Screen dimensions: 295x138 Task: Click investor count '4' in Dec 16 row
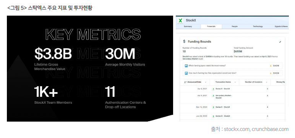point(267,107)
